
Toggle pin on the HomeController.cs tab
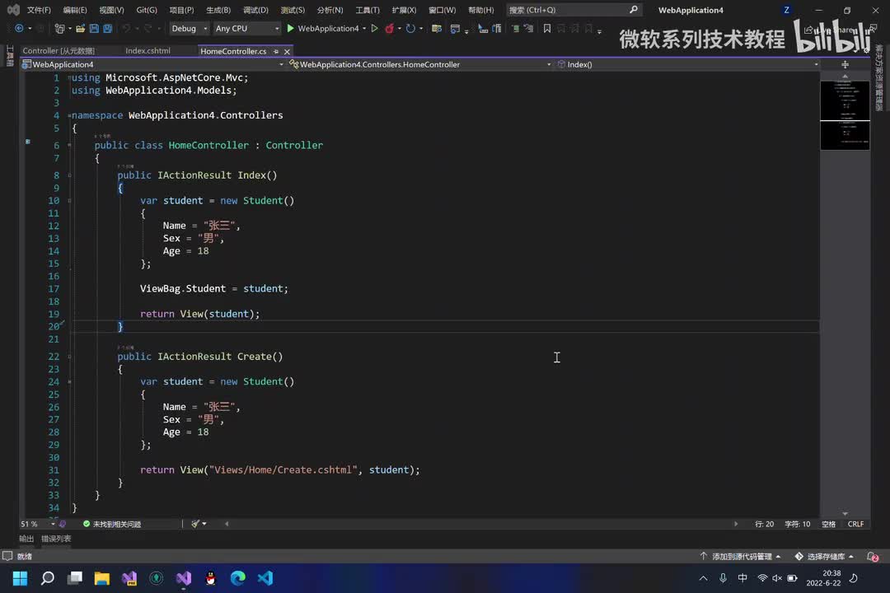276,52
